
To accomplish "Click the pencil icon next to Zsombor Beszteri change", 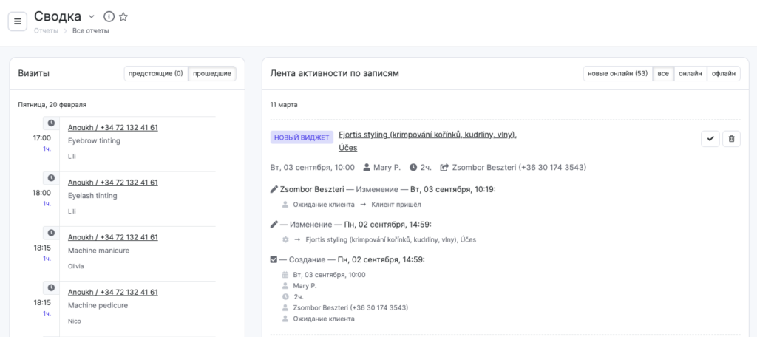I will coord(274,189).
